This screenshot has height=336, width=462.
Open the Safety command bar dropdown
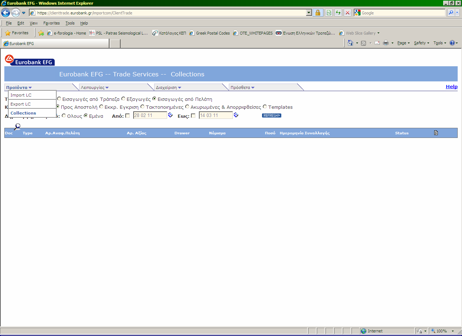422,43
